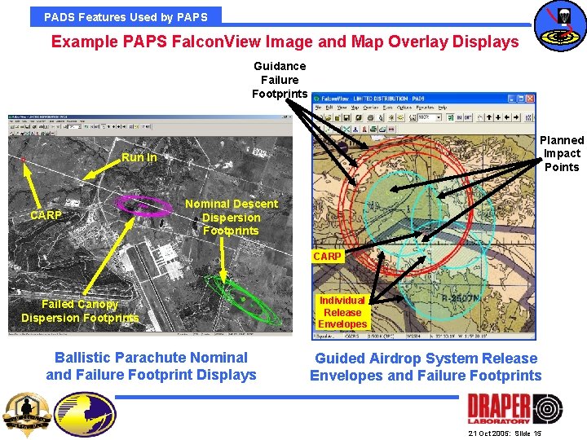
Task: Pan map west with the left arrow icon
Action: pyautogui.click(x=507, y=118)
